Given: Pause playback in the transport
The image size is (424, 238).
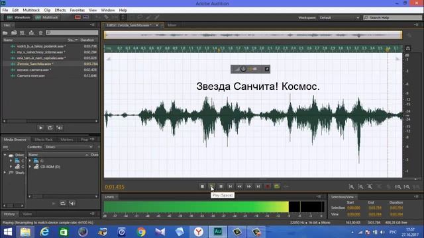Looking at the screenshot, I should (221, 186).
